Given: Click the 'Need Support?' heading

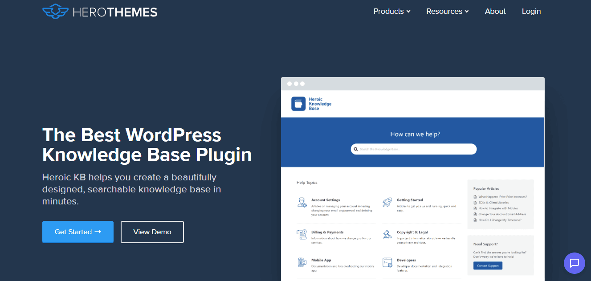Looking at the screenshot, I should (485, 244).
